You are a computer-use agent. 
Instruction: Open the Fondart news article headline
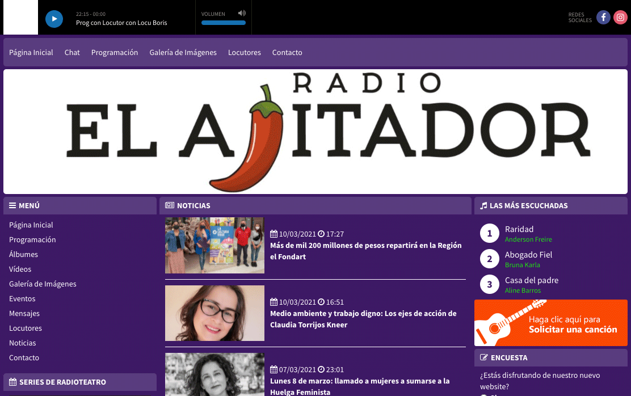[365, 251]
